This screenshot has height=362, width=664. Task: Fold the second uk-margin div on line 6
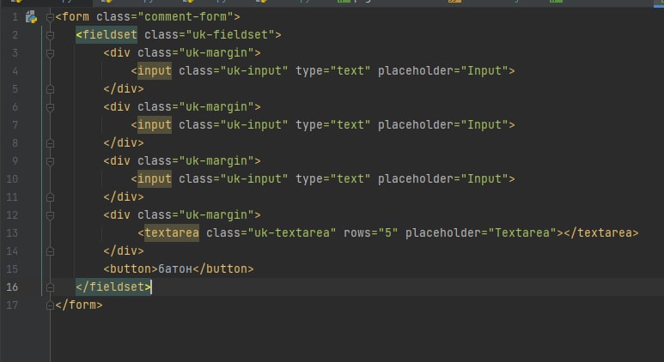(50, 107)
